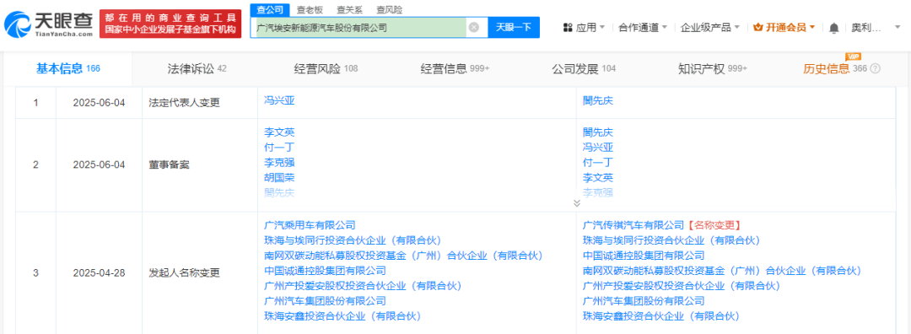Open the 广汽乘用车有限公司 link

310,225
